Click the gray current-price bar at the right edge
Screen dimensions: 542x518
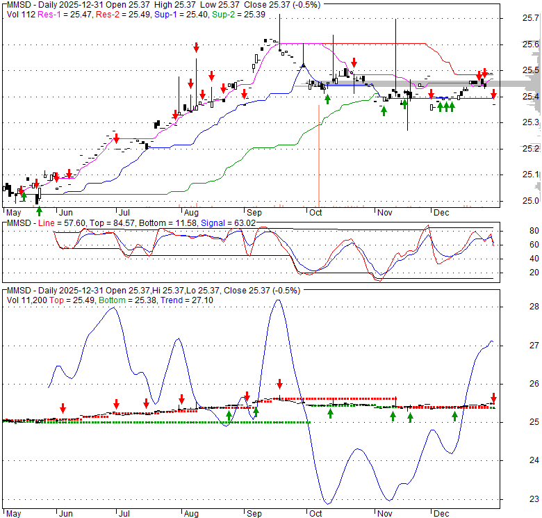pos(514,84)
